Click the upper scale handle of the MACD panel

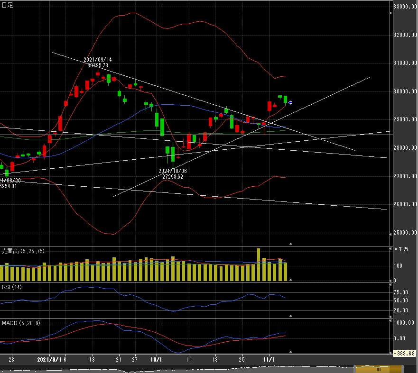(x=390, y=321)
